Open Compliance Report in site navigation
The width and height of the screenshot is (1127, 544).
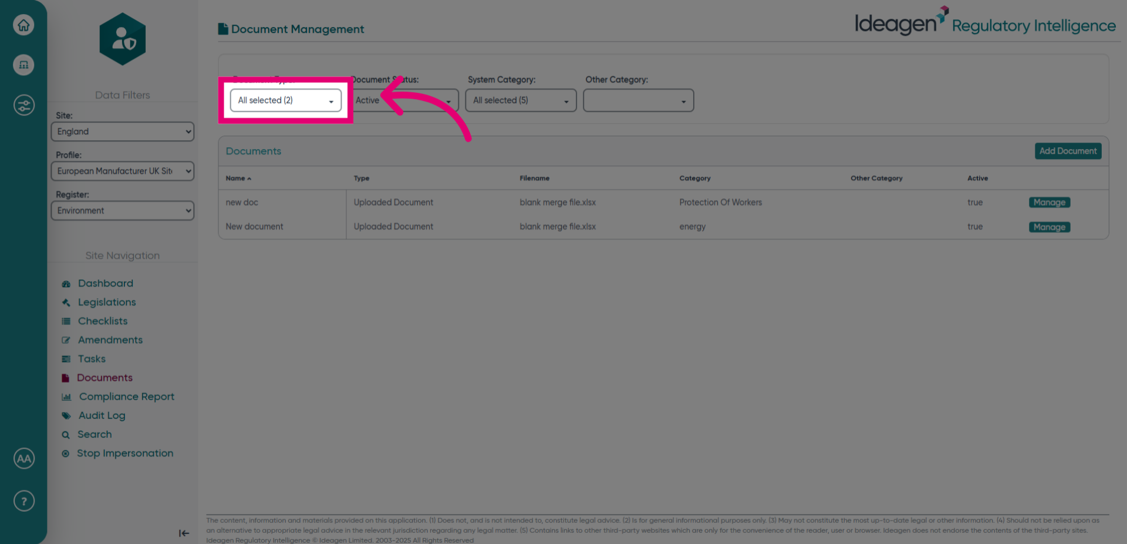pos(127,397)
